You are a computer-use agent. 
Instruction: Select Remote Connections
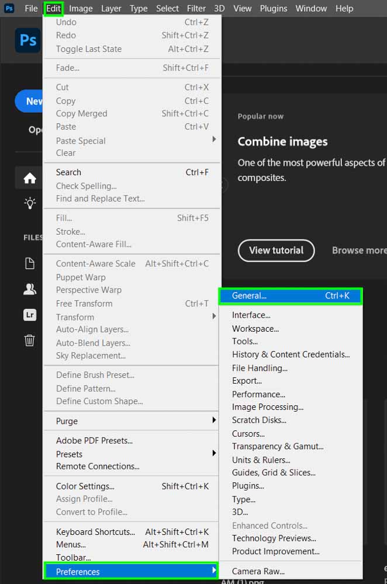[x=132, y=466]
